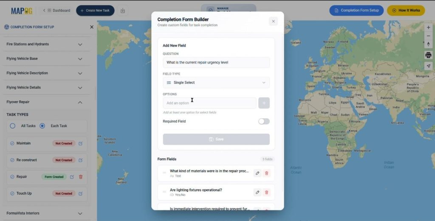
Task: Edit the Maintain task form
Action: point(80,143)
